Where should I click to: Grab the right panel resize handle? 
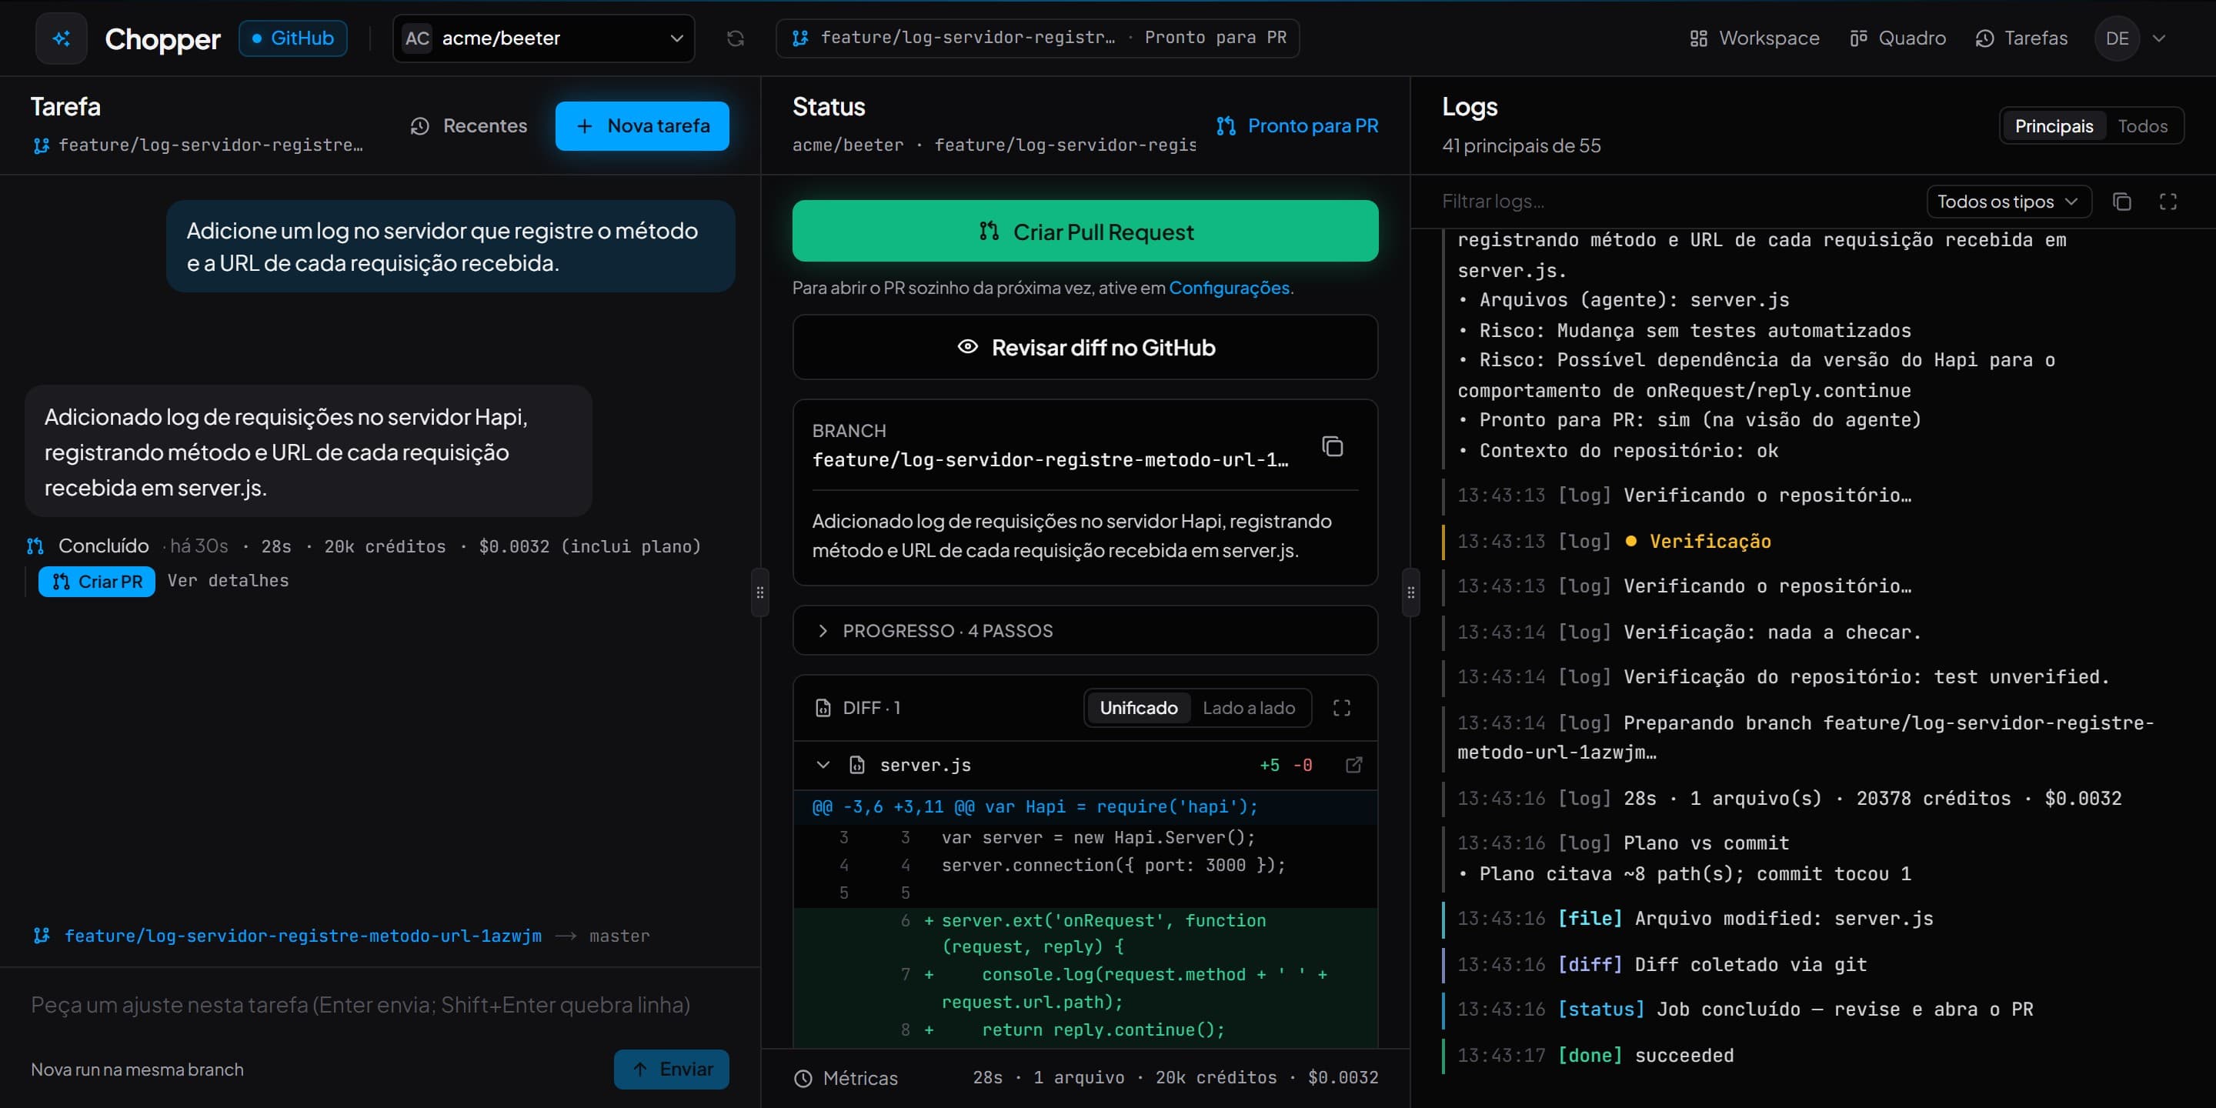(1411, 592)
